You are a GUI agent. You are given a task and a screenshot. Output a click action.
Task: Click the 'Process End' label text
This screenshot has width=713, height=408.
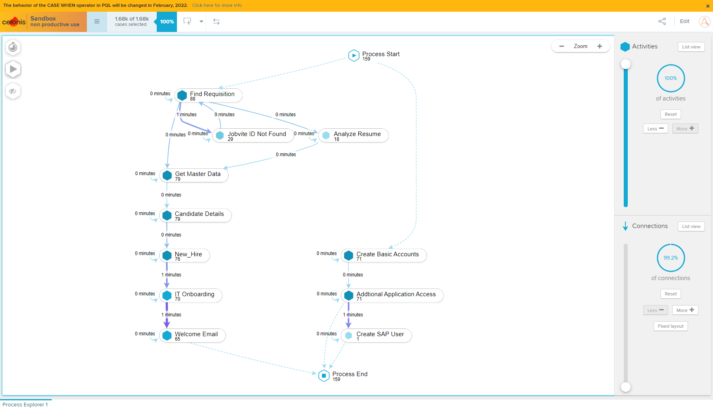(x=350, y=374)
